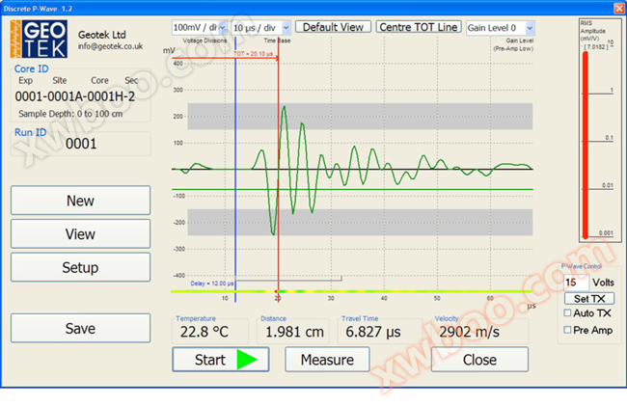Click the Centre TOT Line button
627x406 pixels.
point(419,27)
